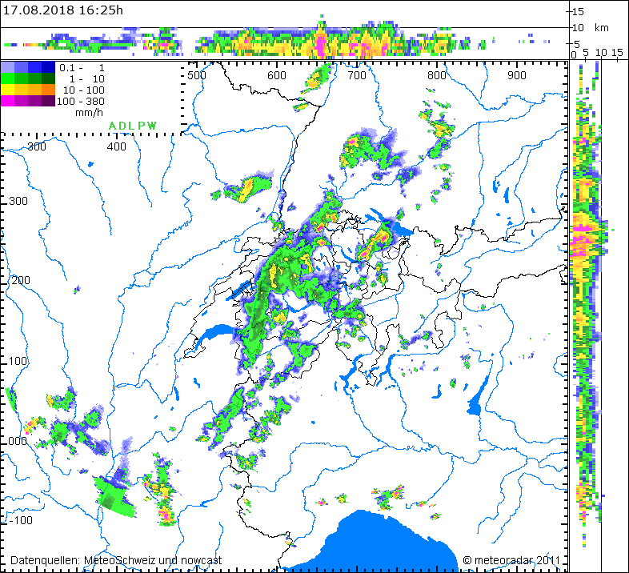Viewport: 629px width, 573px height.
Task: Select the bright magenta swatch in the 100 - 380 row
Action: [8, 101]
